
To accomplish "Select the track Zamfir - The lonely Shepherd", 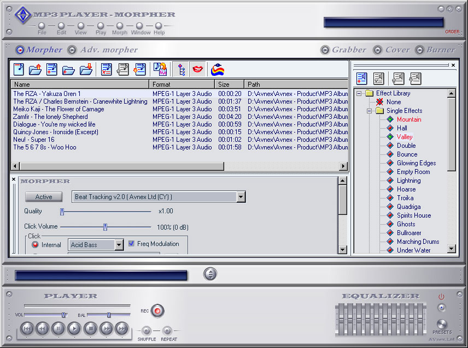I will click(50, 117).
